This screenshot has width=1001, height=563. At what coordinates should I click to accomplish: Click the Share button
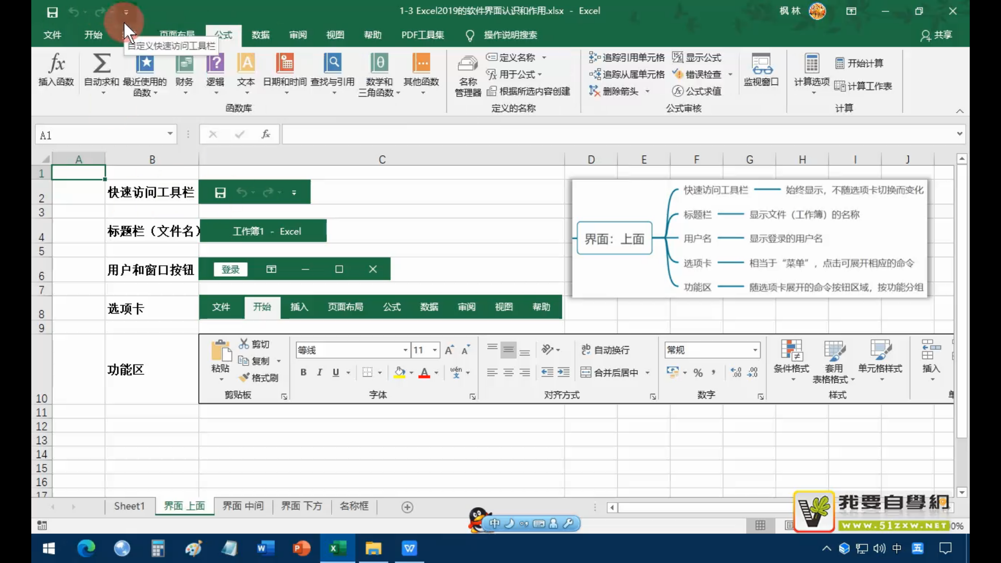[x=936, y=35]
